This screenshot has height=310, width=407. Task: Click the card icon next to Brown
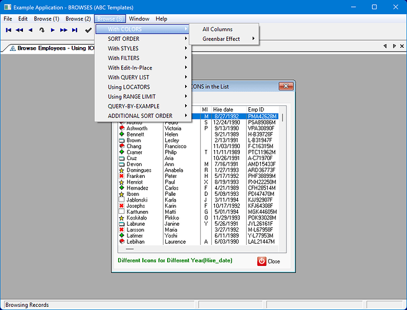(122, 140)
